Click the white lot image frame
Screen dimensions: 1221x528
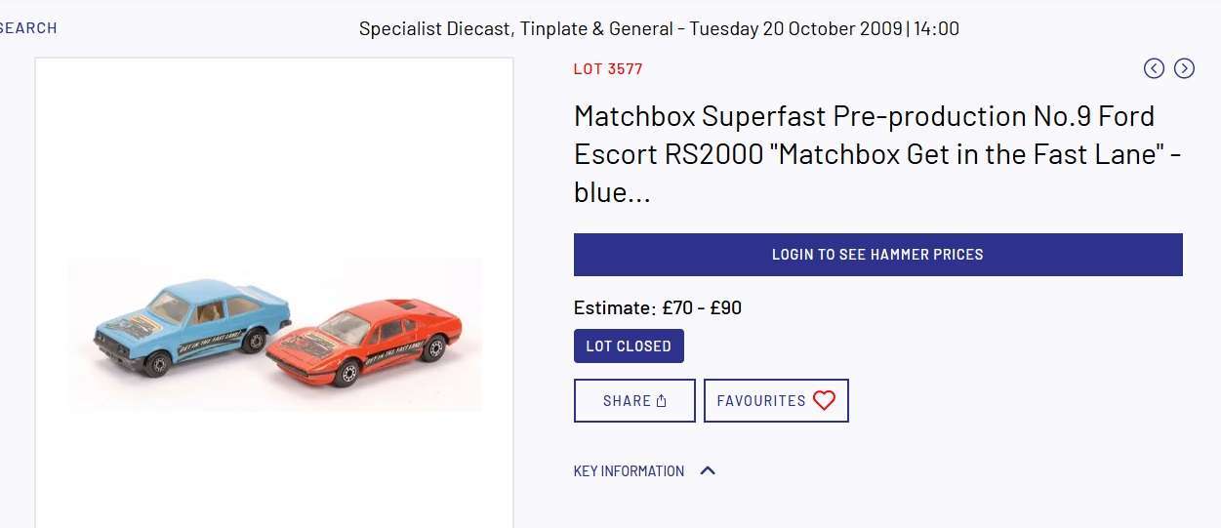(x=274, y=293)
